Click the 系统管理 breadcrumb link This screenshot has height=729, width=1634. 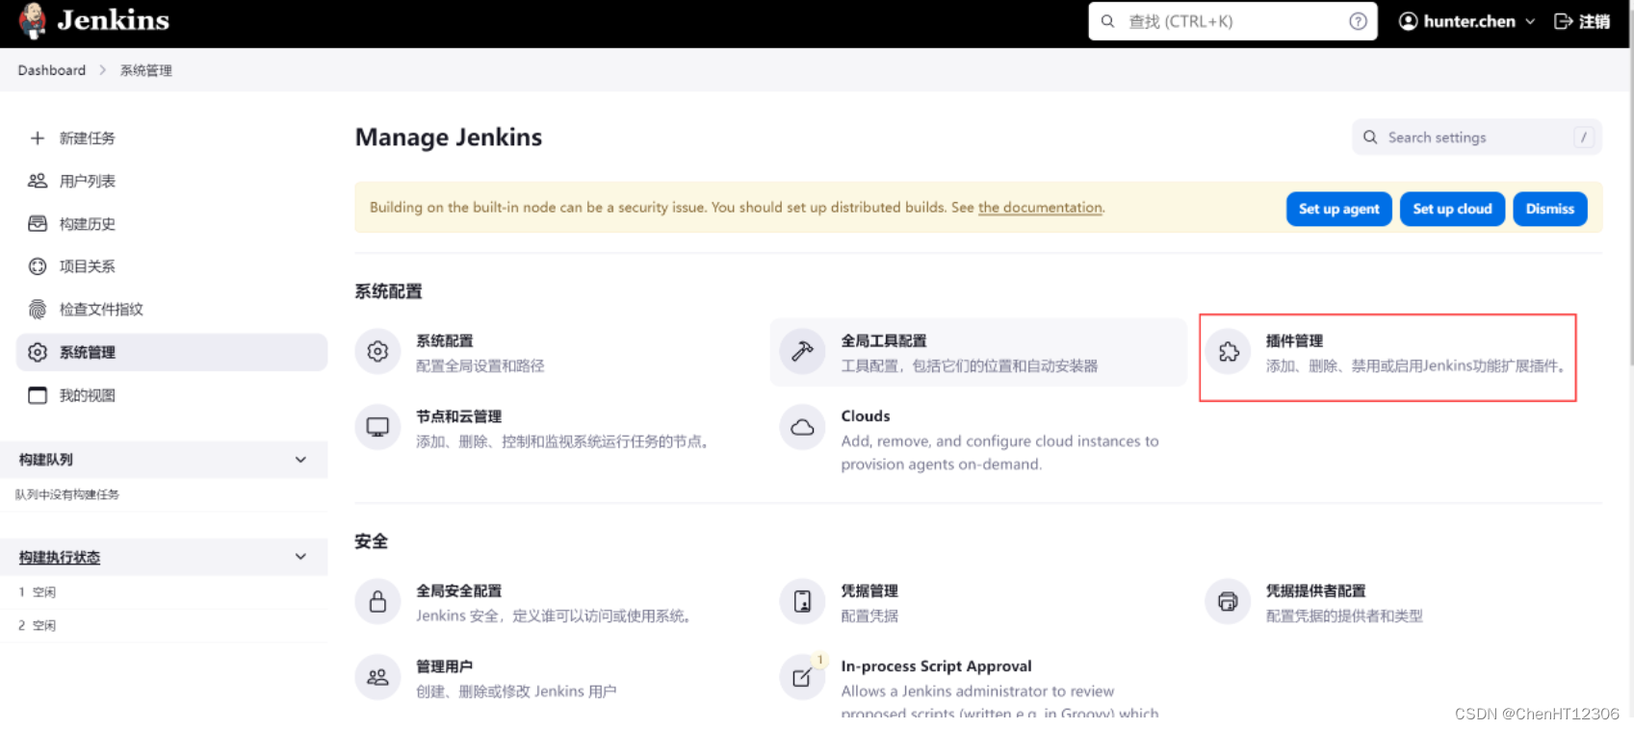click(146, 70)
